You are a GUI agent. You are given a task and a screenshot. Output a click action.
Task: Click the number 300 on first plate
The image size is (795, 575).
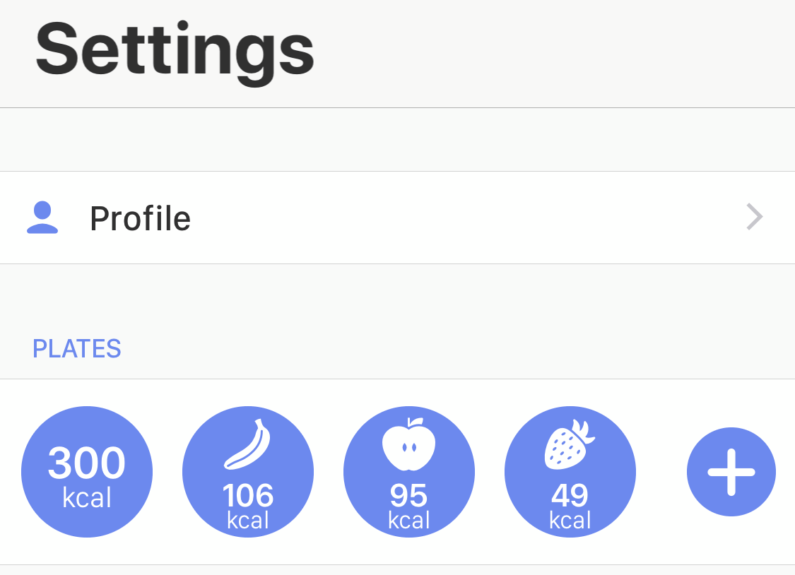[87, 463]
